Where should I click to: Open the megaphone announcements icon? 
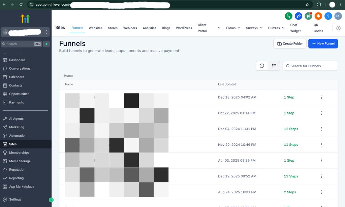coord(308,16)
